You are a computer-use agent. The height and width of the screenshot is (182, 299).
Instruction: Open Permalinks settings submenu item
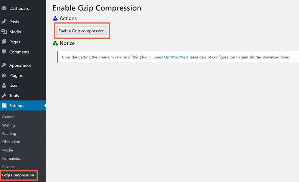pyautogui.click(x=12, y=158)
